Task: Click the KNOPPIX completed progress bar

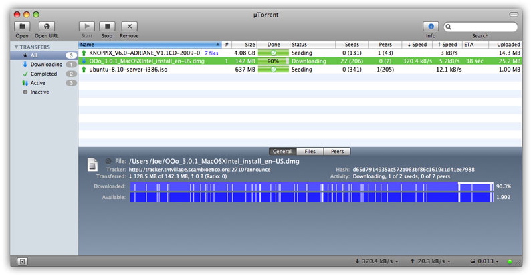Action: click(274, 53)
